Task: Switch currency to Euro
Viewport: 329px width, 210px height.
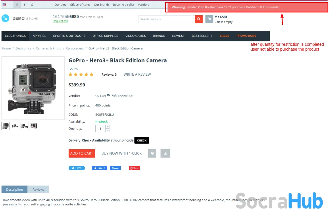Action: (x=24, y=4)
